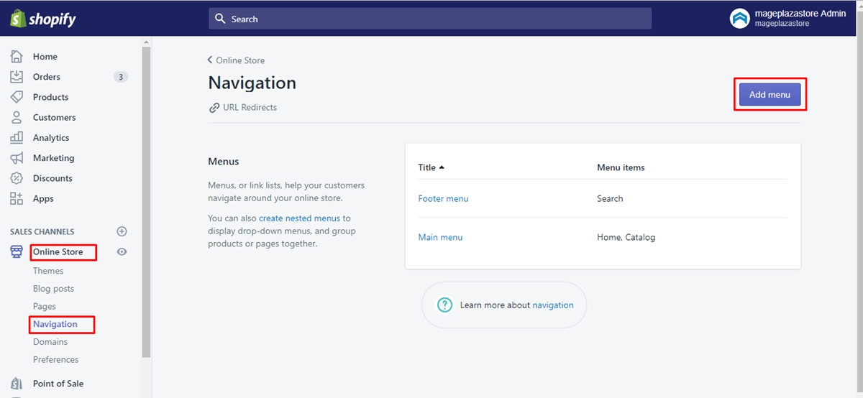
Task: Open Products in the sidebar
Action: [51, 97]
